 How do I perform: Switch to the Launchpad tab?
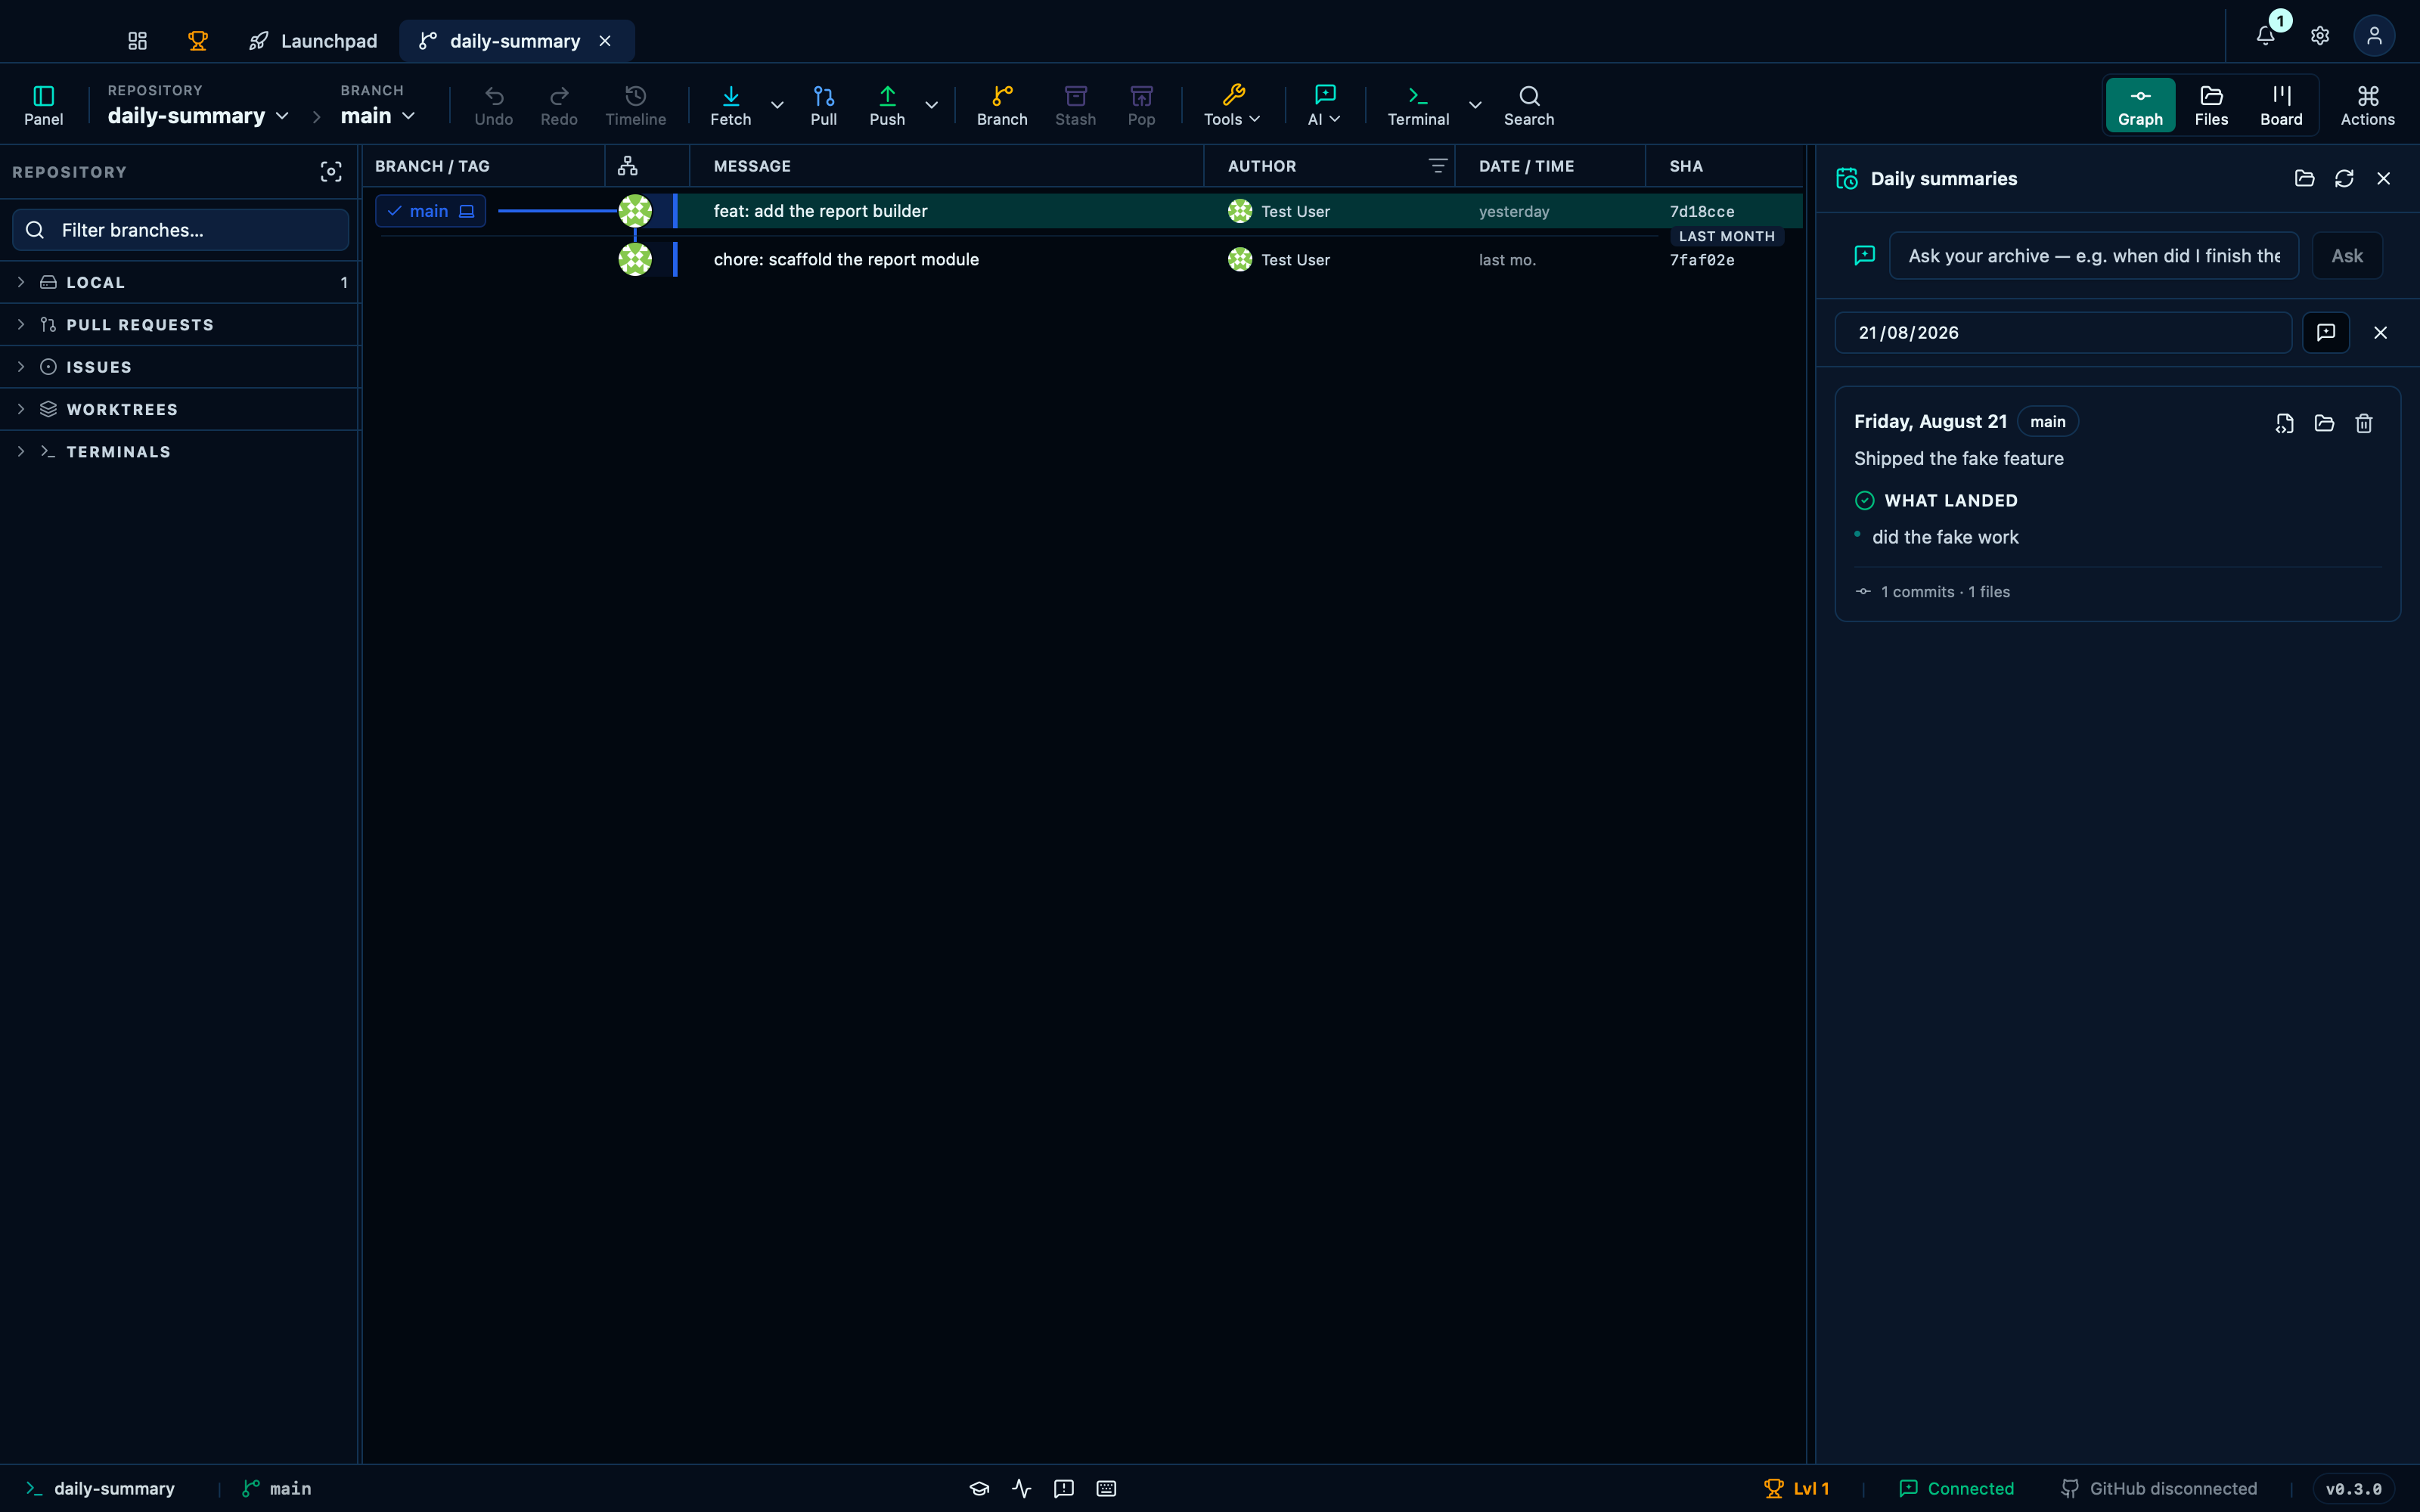point(313,41)
